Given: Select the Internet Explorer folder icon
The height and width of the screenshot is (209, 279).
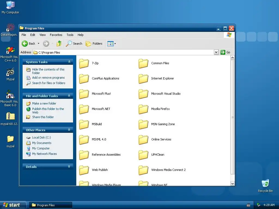Looking at the screenshot, I should point(143,79).
